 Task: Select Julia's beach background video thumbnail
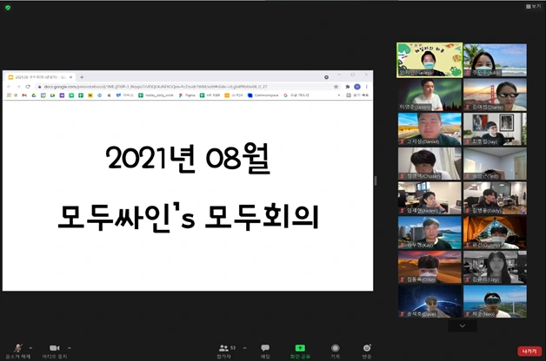click(x=495, y=60)
